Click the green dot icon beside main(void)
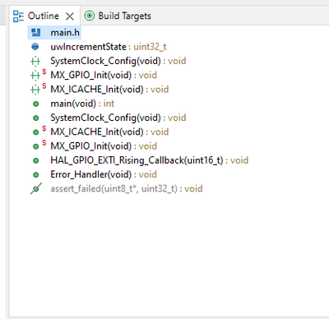Viewport: 329px width, 319px height. (x=35, y=104)
